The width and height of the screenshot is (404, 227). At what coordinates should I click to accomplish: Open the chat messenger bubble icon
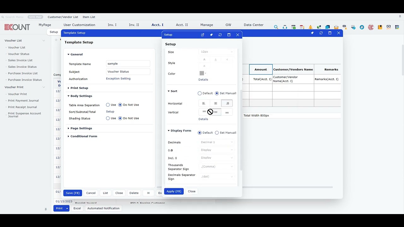328,27
